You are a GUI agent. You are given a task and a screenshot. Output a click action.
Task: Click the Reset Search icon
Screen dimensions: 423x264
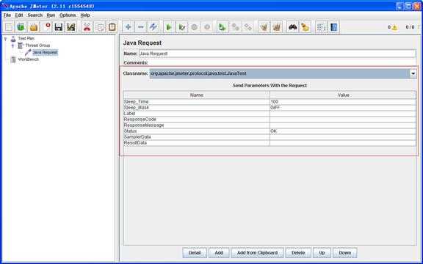pos(305,27)
